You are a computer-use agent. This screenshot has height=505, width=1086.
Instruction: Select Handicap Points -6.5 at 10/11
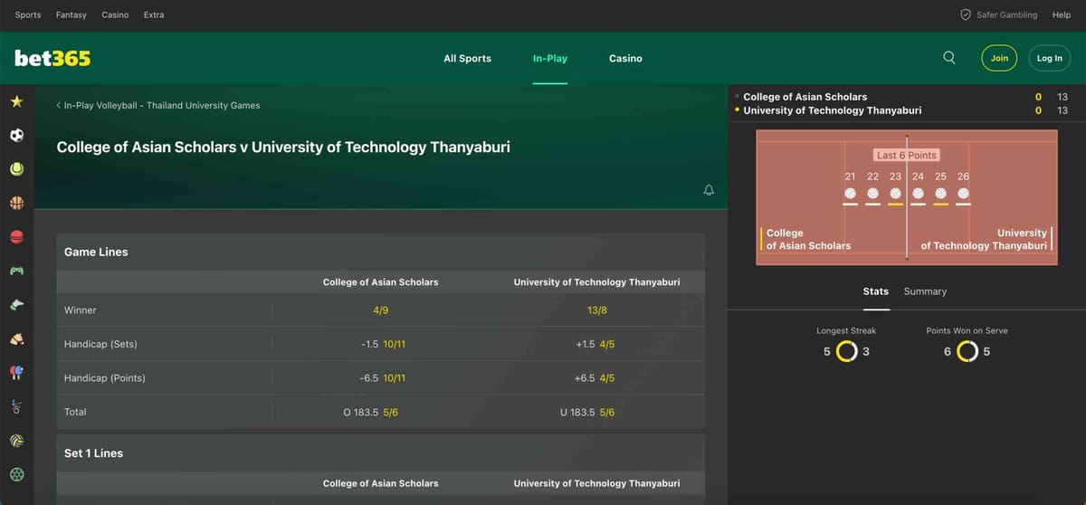tap(381, 377)
